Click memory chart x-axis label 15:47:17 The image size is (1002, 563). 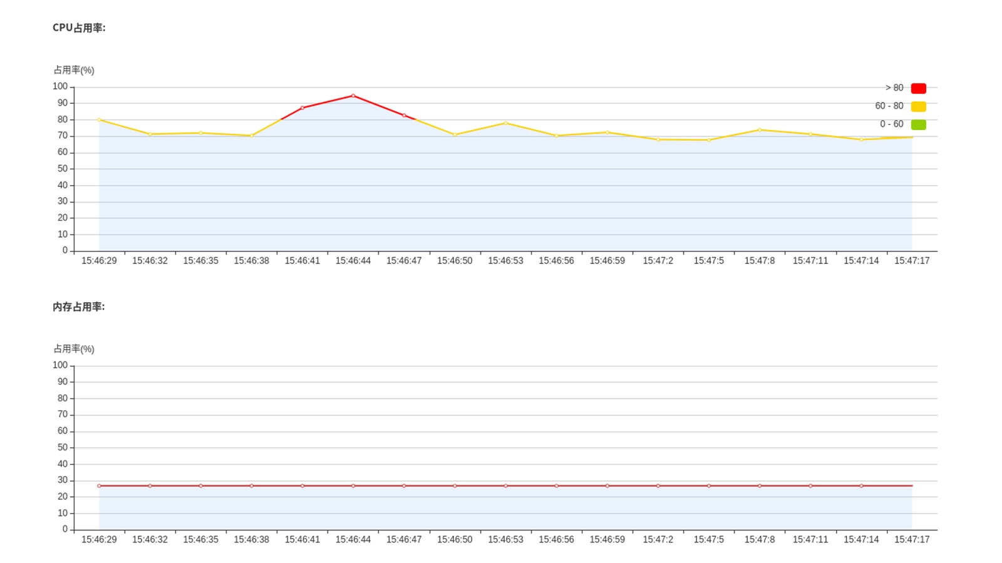coord(912,540)
